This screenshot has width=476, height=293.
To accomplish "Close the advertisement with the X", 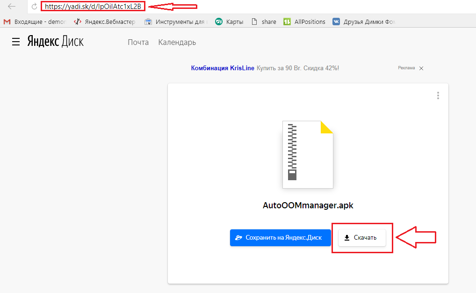I will (421, 68).
